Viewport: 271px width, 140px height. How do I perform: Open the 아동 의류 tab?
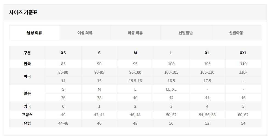click(x=135, y=33)
